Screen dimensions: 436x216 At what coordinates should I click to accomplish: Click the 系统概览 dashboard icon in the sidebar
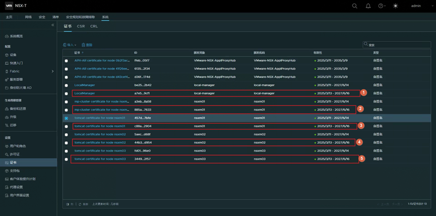click(7, 36)
